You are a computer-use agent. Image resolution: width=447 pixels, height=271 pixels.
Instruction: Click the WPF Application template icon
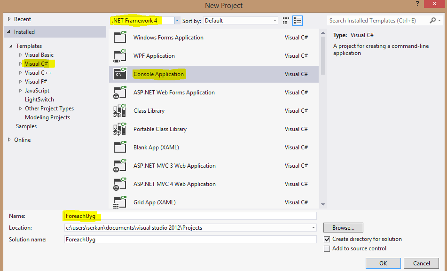pos(120,56)
